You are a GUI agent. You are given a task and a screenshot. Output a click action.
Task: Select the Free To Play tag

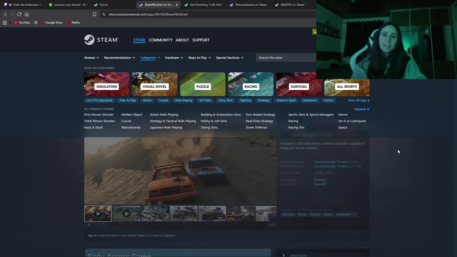127,100
